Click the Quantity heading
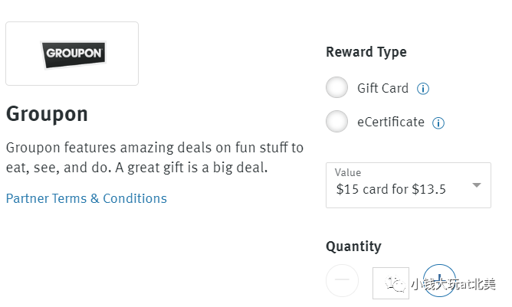512x307 pixels. [353, 247]
